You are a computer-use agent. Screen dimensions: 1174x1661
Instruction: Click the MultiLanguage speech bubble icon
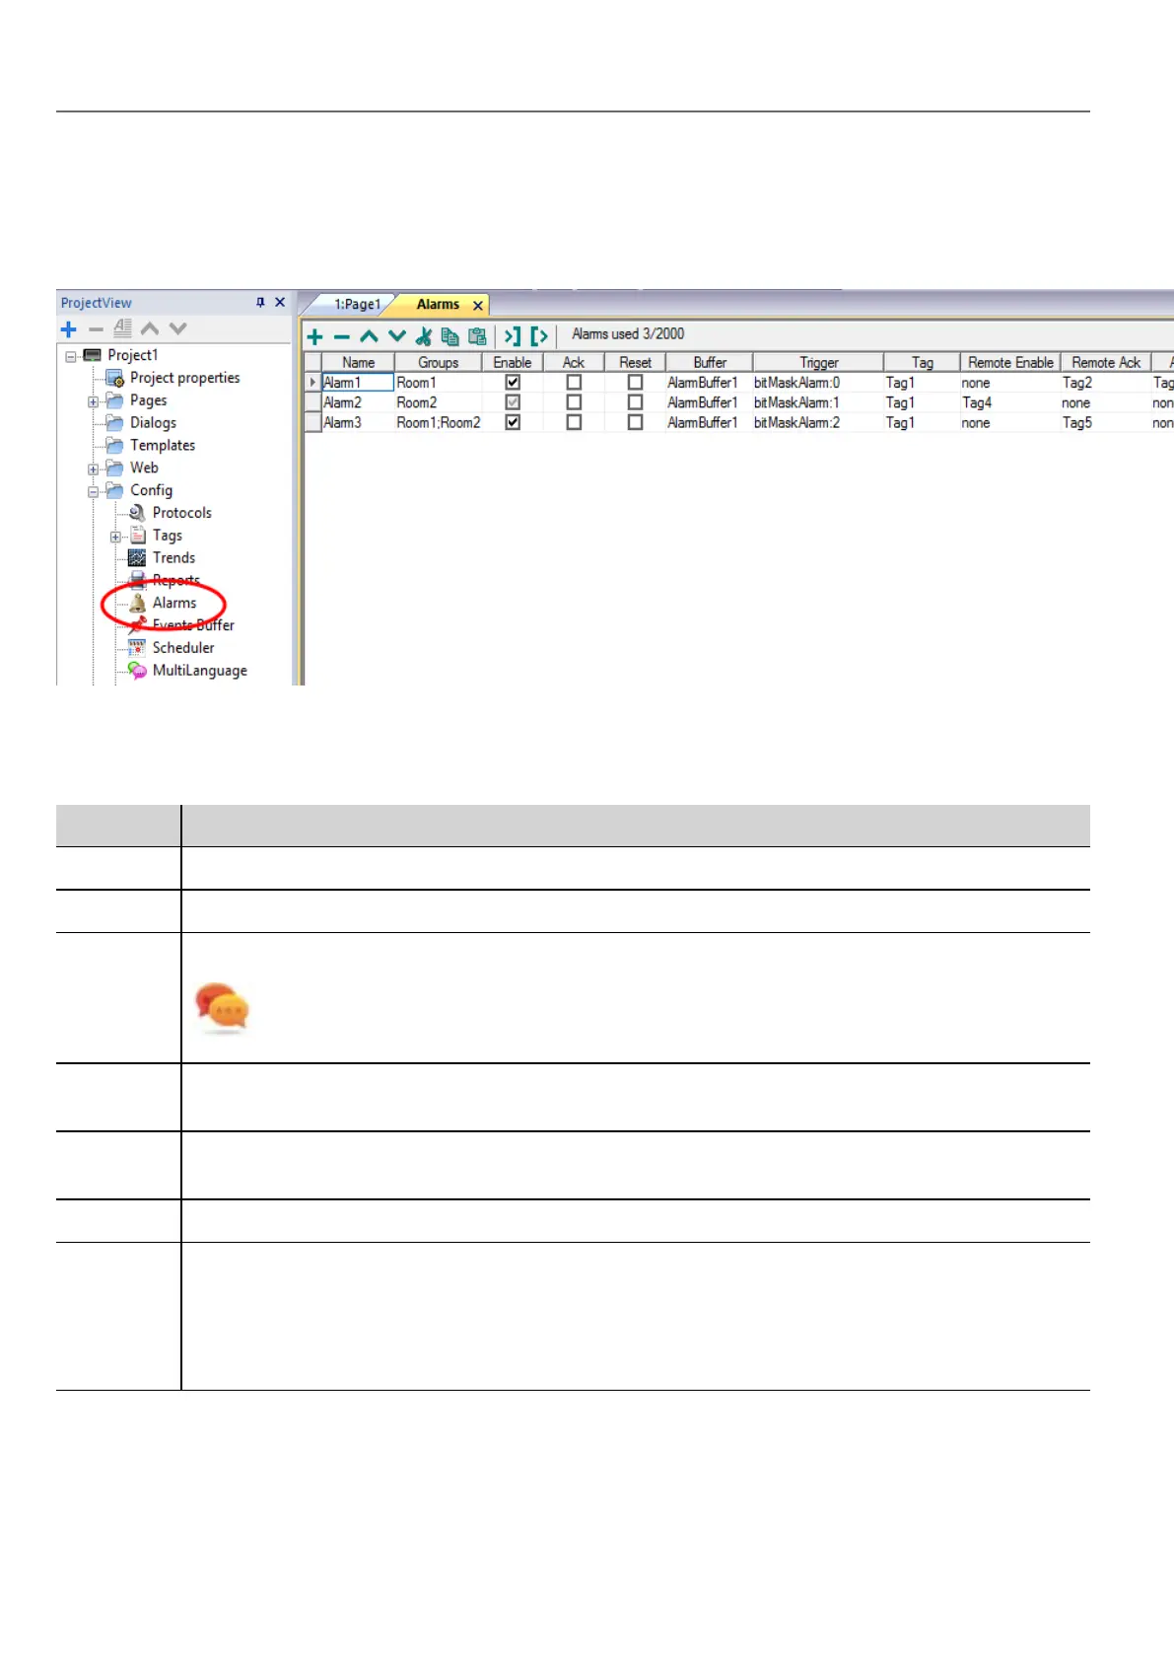pos(137,671)
